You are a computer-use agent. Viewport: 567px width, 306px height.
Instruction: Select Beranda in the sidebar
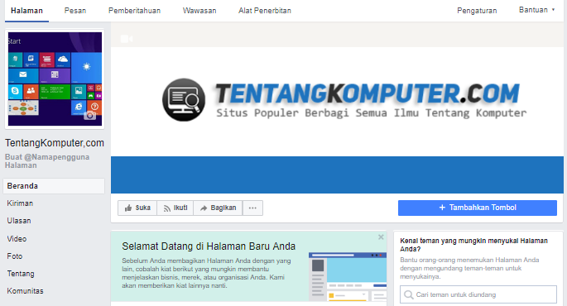pos(54,186)
